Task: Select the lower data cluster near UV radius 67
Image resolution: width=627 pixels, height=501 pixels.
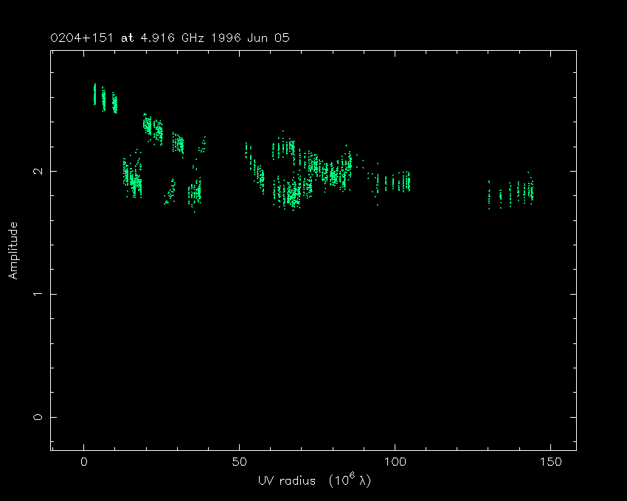Action: [291, 195]
